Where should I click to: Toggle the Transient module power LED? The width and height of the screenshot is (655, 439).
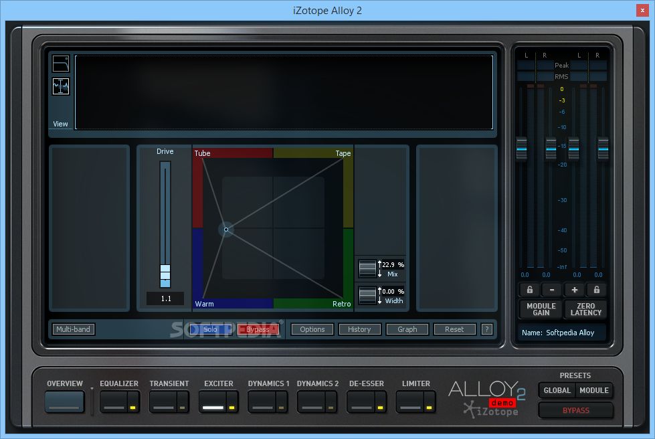tap(183, 407)
